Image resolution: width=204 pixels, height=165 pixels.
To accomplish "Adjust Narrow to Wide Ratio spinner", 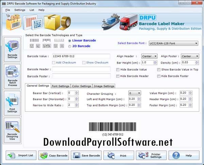I will (76, 105).
